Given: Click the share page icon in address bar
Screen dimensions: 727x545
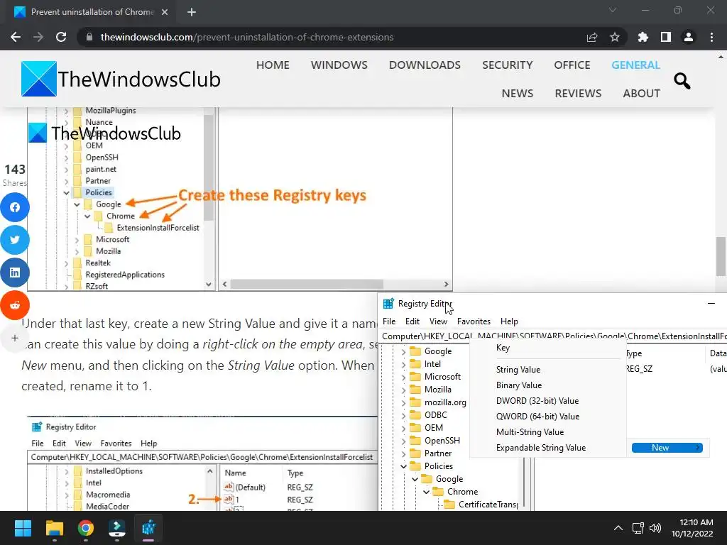Looking at the screenshot, I should 591,37.
